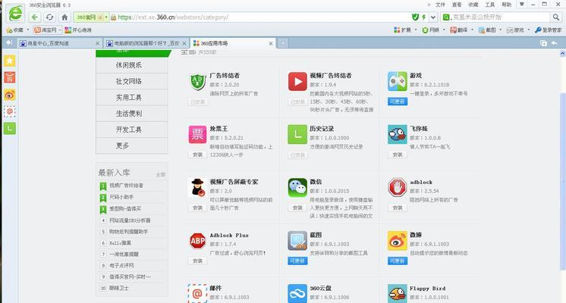
Task: Select the 休闲娱乐 category
Action: pyautogui.click(x=132, y=65)
